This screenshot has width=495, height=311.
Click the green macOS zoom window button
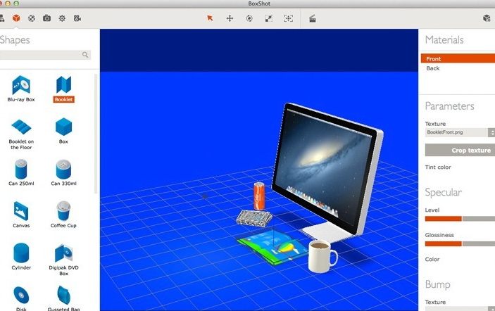(16, 4)
